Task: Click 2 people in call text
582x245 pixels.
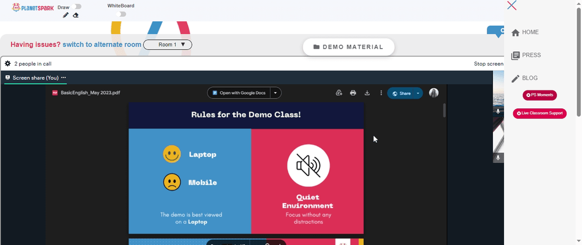Action: (x=33, y=64)
